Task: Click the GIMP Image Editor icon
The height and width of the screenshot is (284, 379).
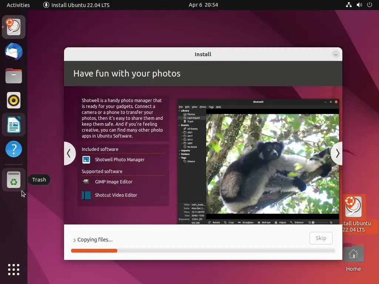Action: click(x=86, y=182)
